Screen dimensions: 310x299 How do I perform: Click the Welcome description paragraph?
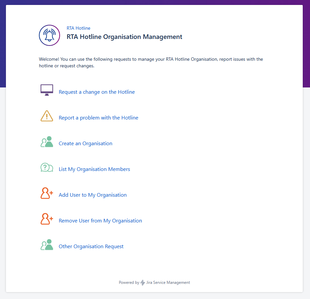tap(151, 62)
